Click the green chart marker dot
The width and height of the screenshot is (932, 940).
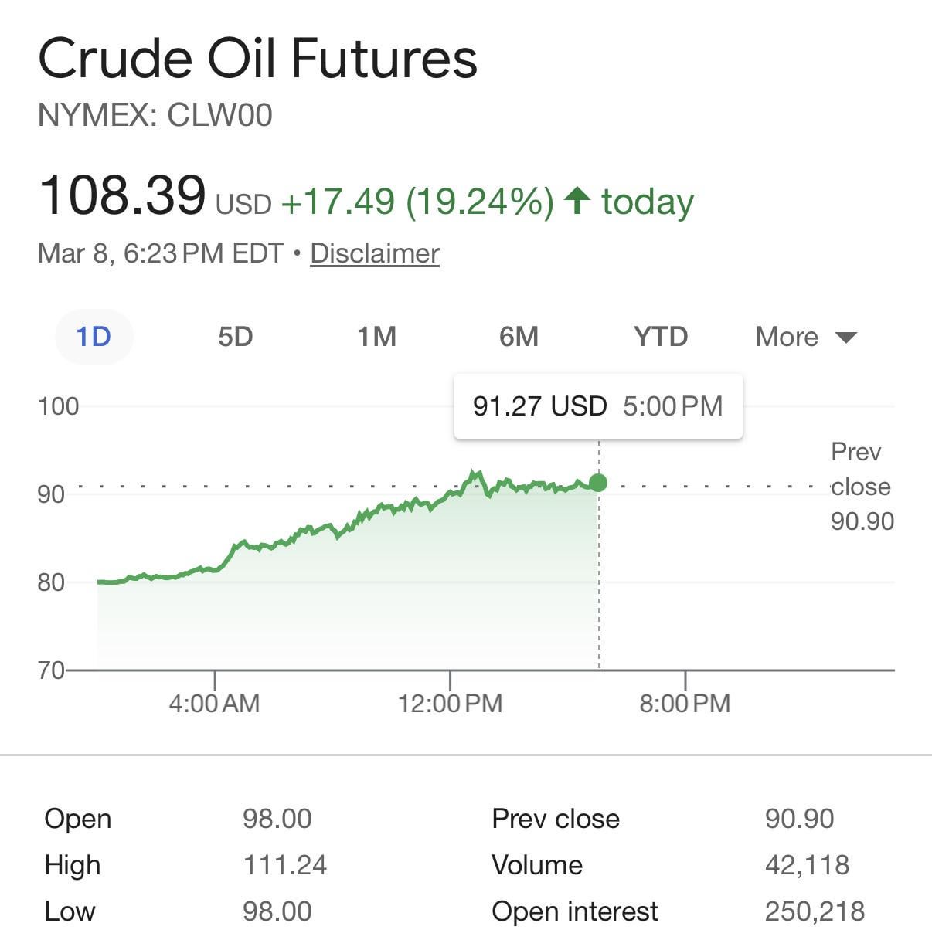click(598, 483)
